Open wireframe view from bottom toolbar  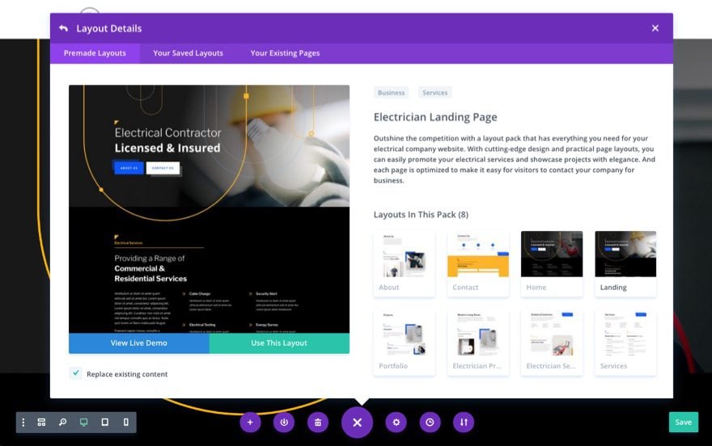[x=41, y=423]
